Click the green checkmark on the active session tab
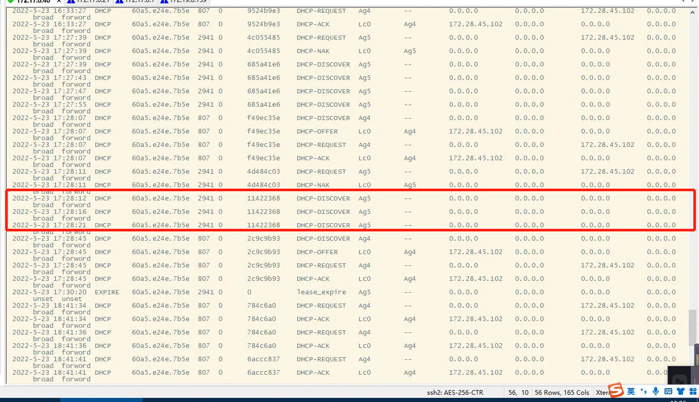 (10, 1)
